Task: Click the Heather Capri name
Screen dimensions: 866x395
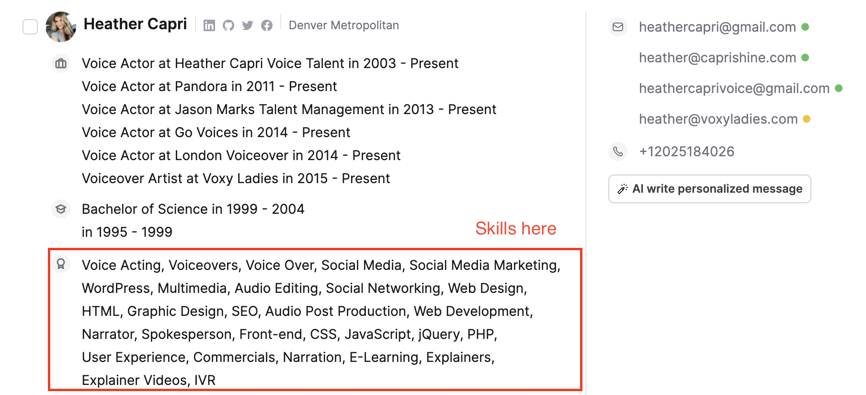Action: pyautogui.click(x=135, y=24)
